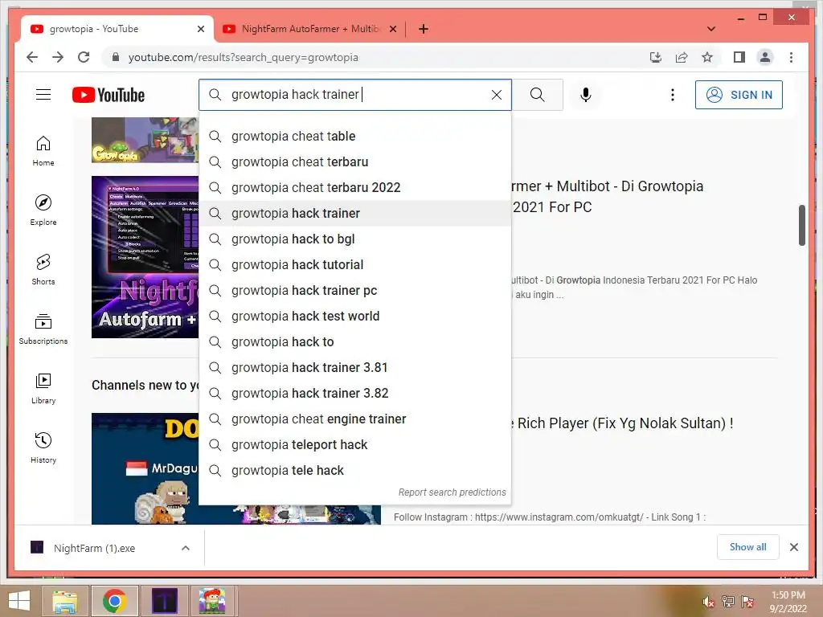823x617 pixels.
Task: Open the Growtopia thumbnail at top
Action: (145, 140)
